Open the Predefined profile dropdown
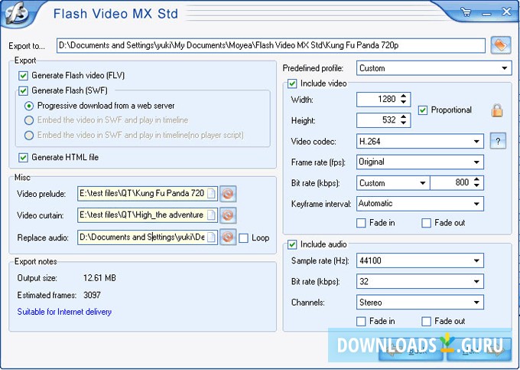The width and height of the screenshot is (520, 370). 434,68
